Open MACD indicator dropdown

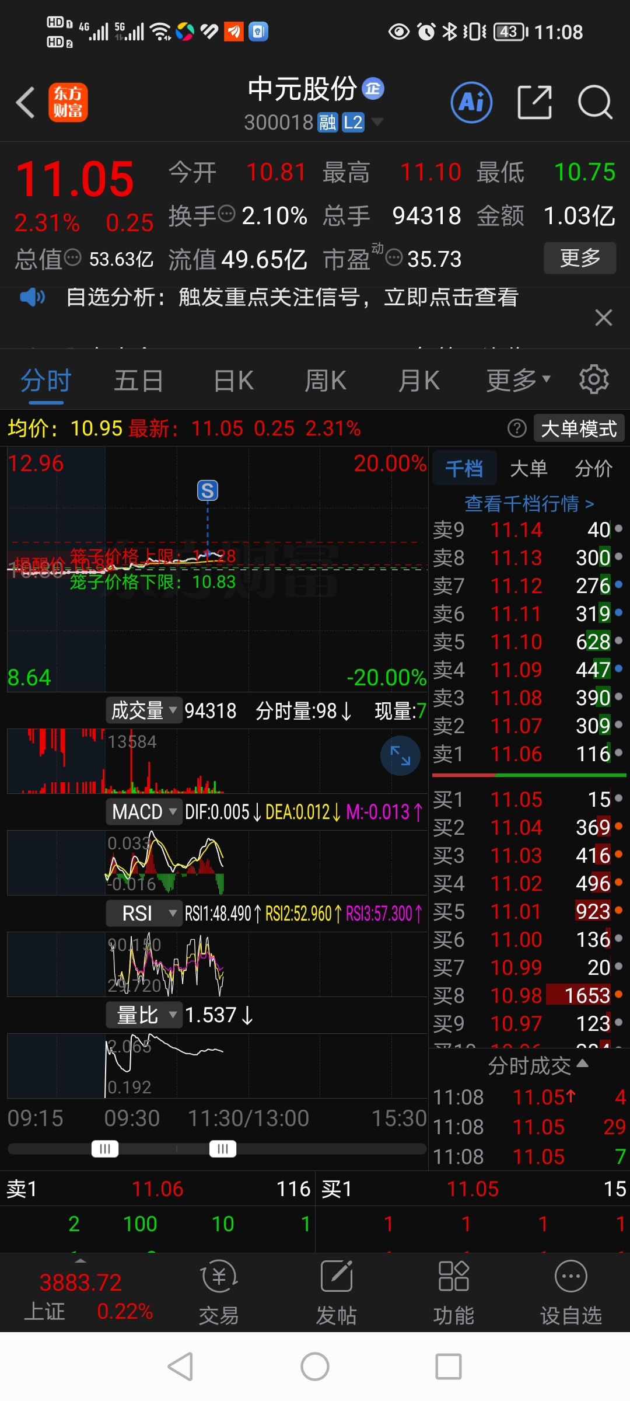tap(144, 811)
